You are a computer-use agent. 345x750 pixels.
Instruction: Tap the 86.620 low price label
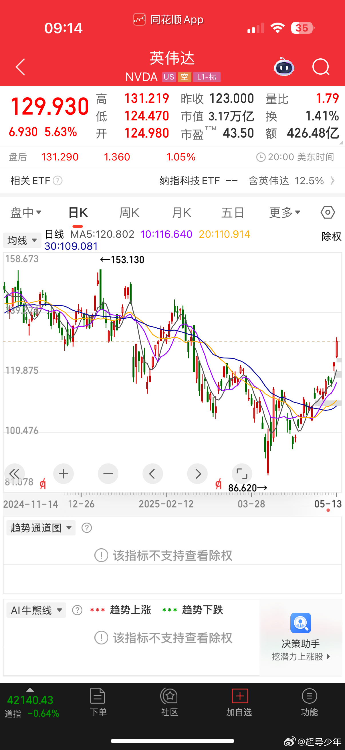pyautogui.click(x=248, y=488)
